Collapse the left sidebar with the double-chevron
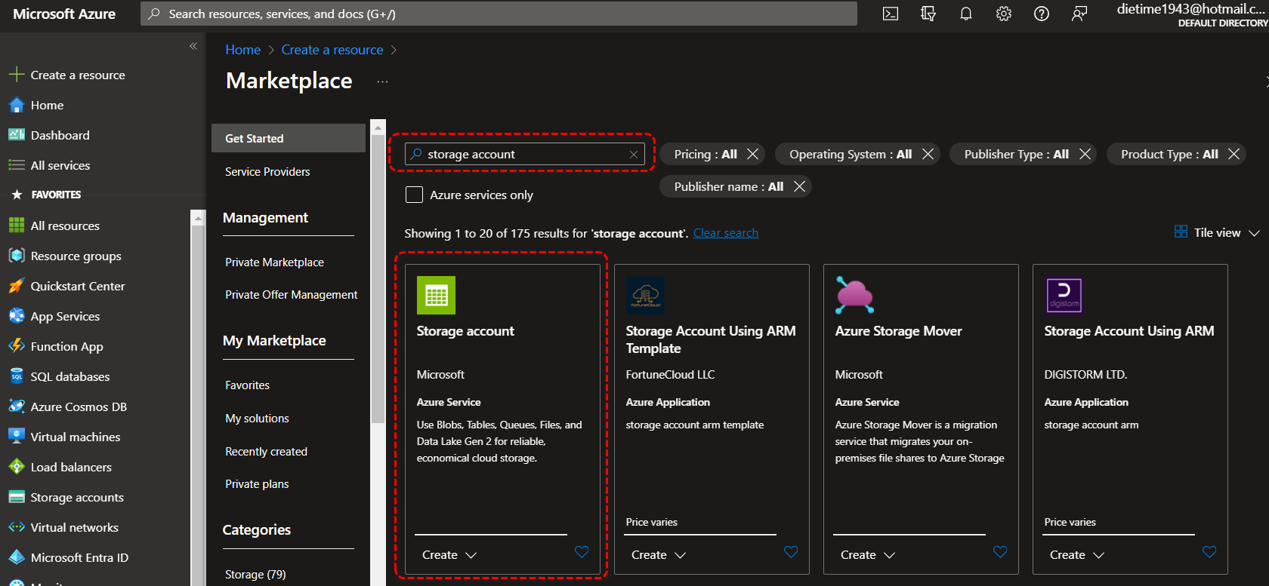This screenshot has height=586, width=1269. coord(193,46)
